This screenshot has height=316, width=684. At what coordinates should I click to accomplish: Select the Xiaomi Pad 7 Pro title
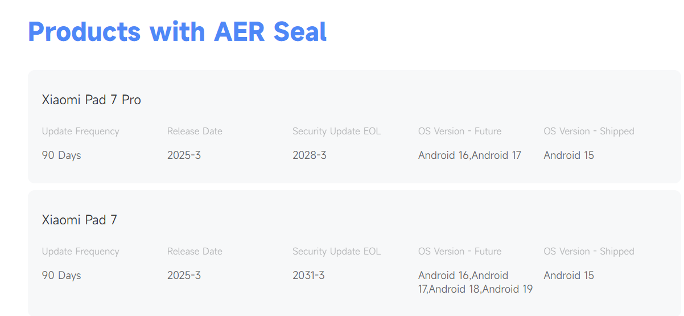[x=91, y=100]
